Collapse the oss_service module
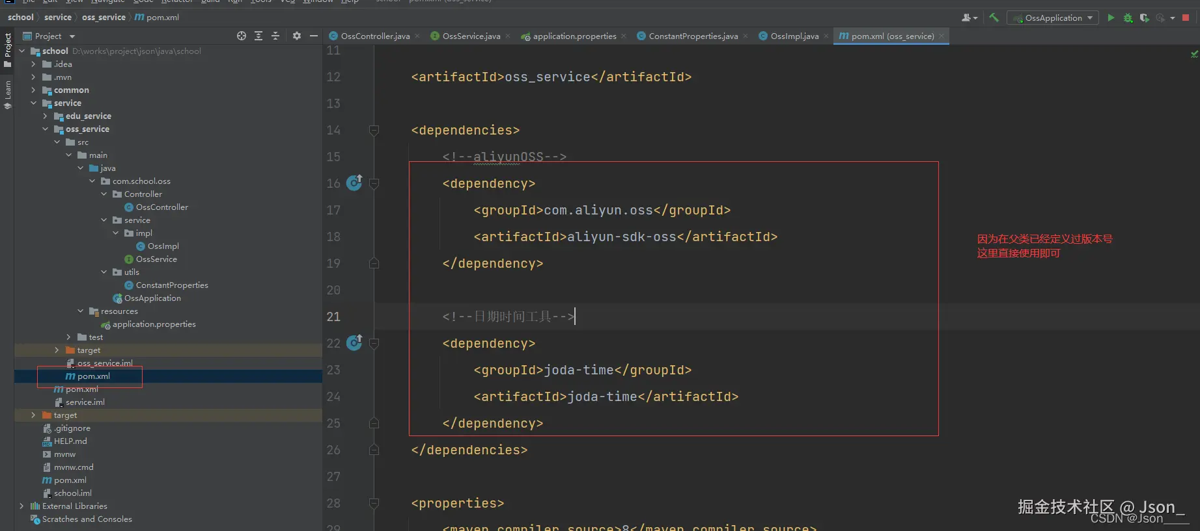 (45, 129)
